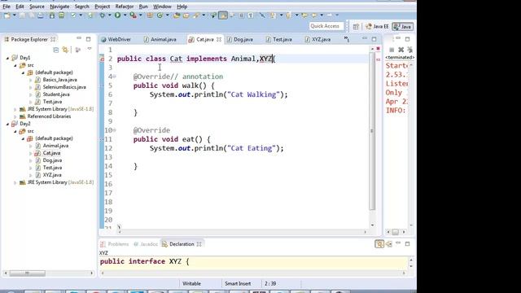Screen dimensions: 521x293
Task: Click in the Quick Access search field
Action: tap(326, 26)
